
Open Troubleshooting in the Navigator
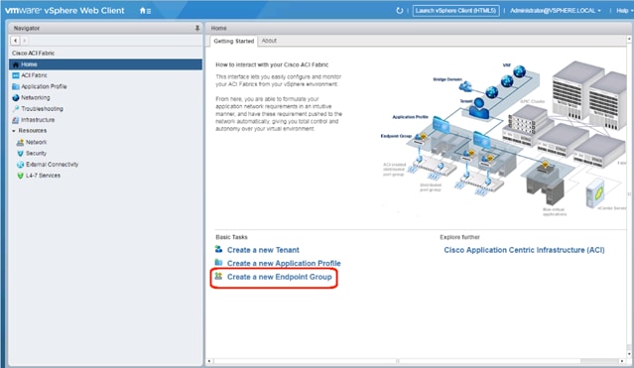pyautogui.click(x=42, y=109)
